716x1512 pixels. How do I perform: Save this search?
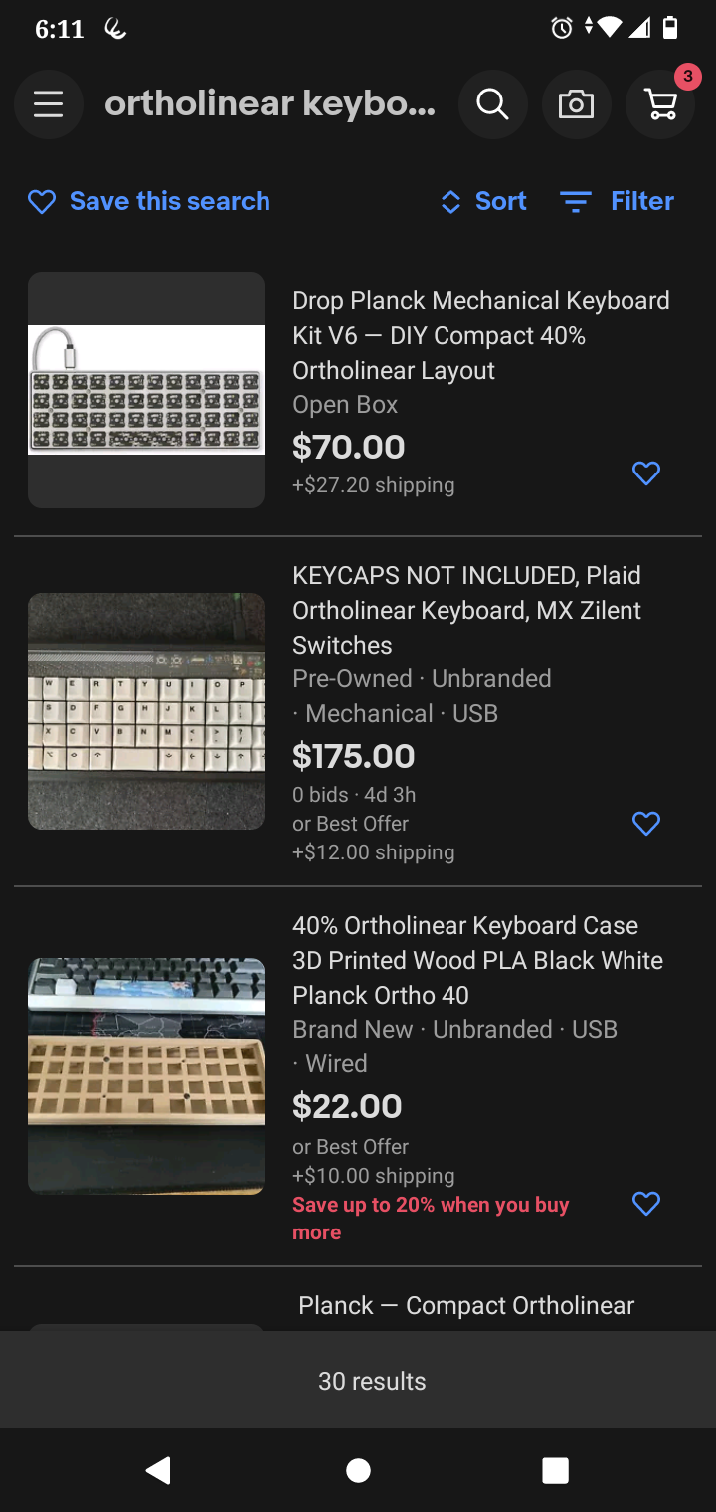170,202
